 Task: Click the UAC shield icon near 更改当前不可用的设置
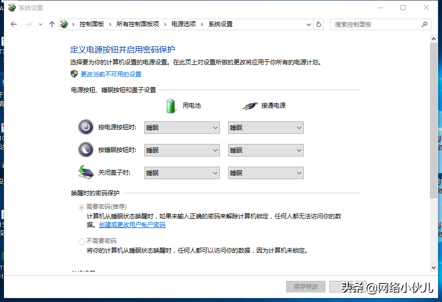tap(73, 74)
